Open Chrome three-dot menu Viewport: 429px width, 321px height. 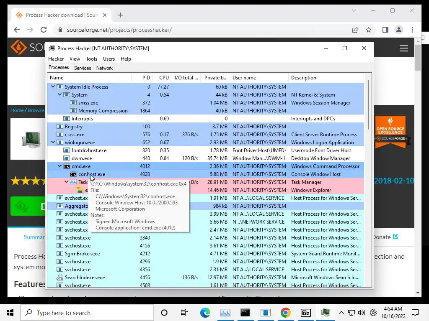click(412, 30)
